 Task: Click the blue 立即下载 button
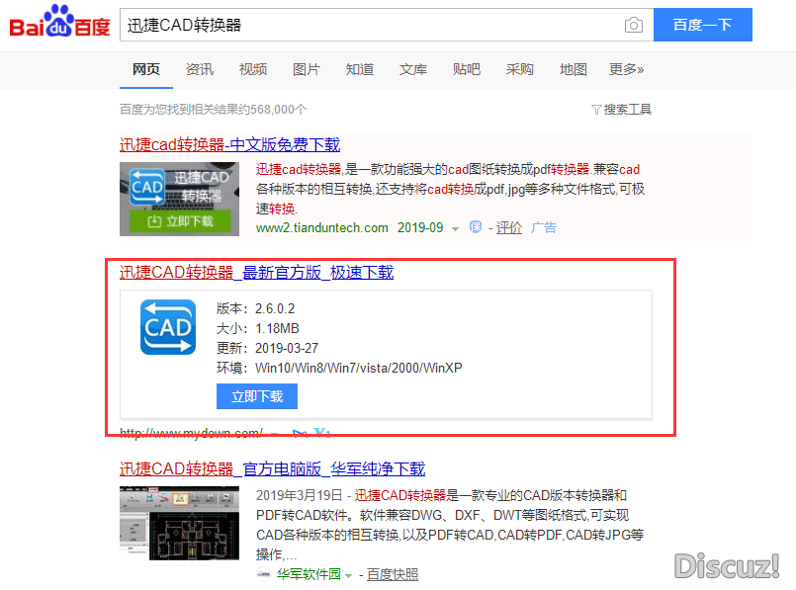click(257, 396)
